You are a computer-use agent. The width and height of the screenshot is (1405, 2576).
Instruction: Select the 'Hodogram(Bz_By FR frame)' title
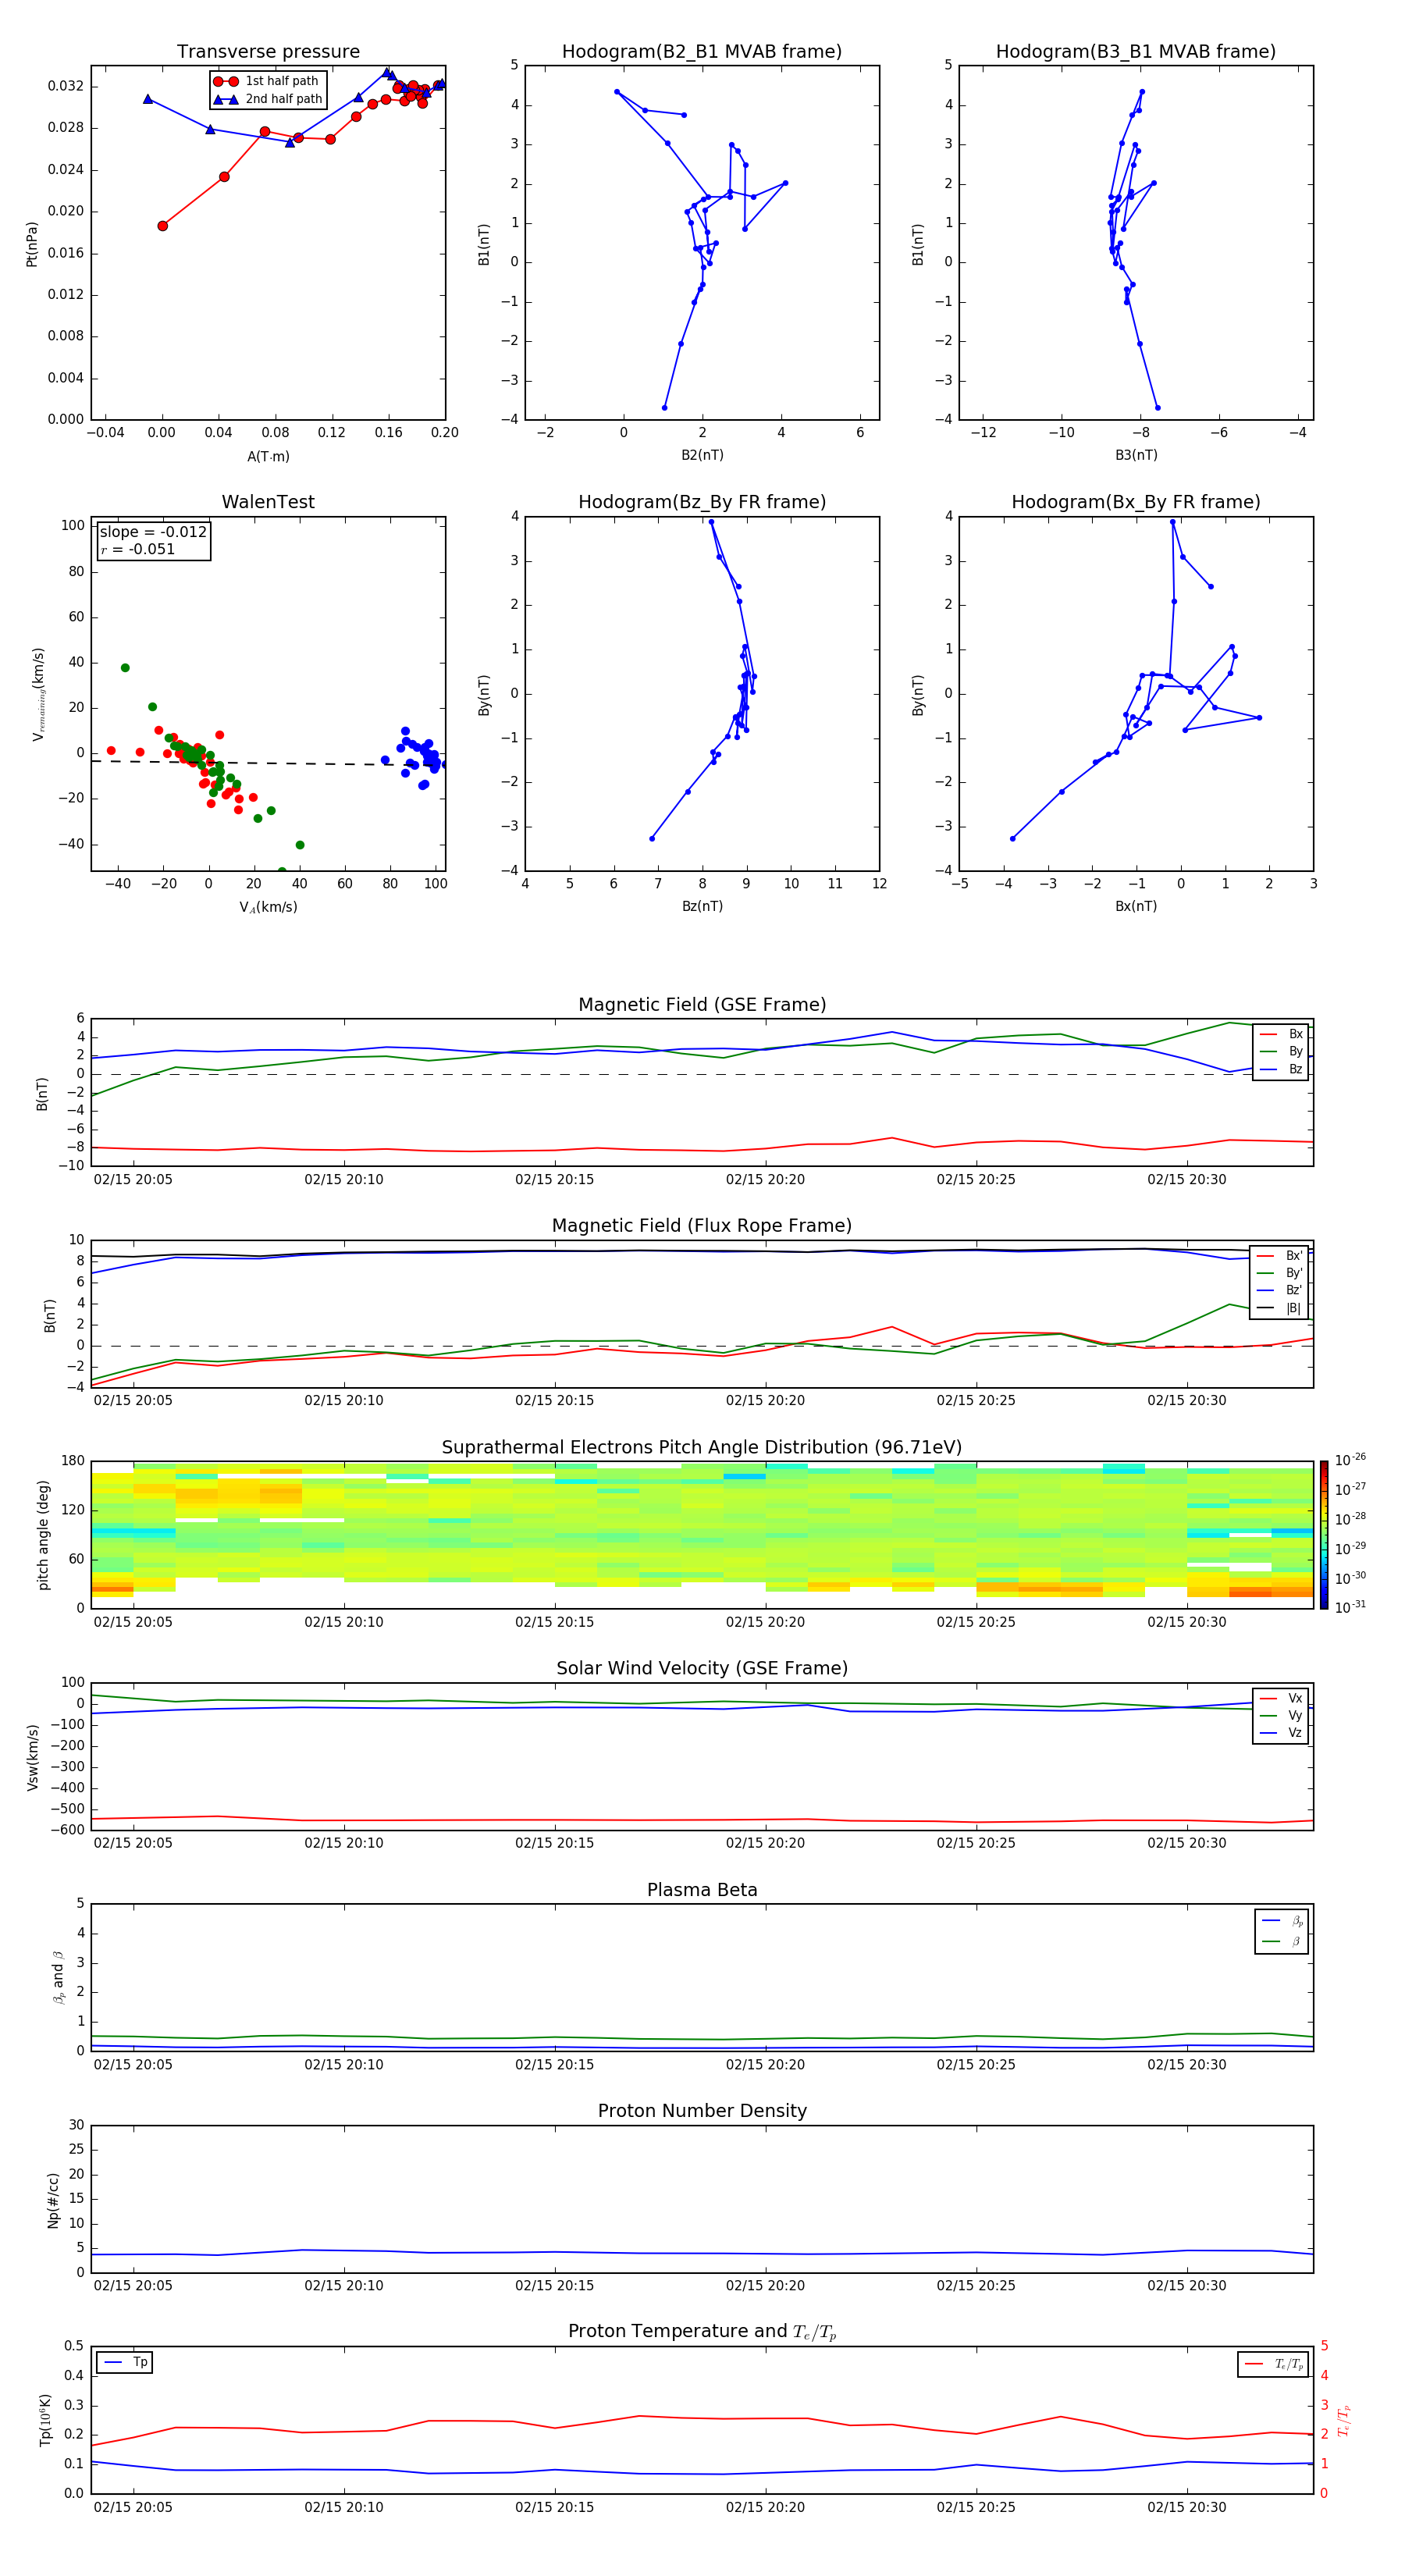point(702,502)
